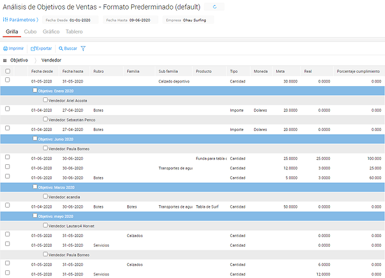Switch to the Cubo tab

click(x=30, y=31)
